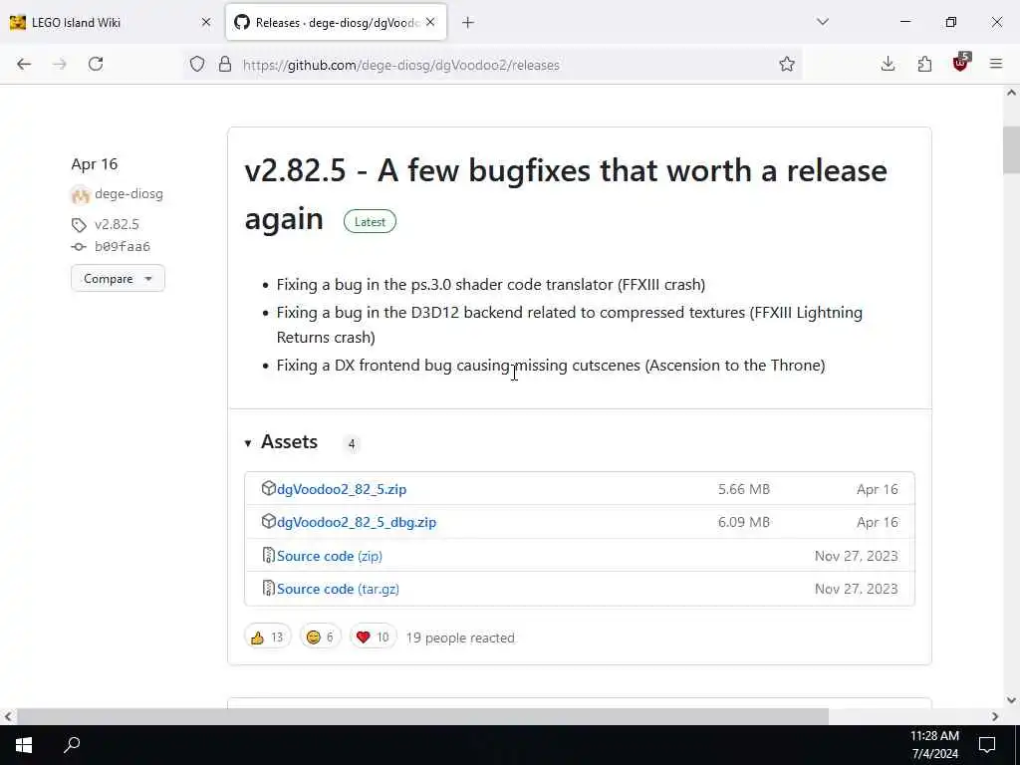Bookmark this page with the star
The width and height of the screenshot is (1020, 765).
787,65
